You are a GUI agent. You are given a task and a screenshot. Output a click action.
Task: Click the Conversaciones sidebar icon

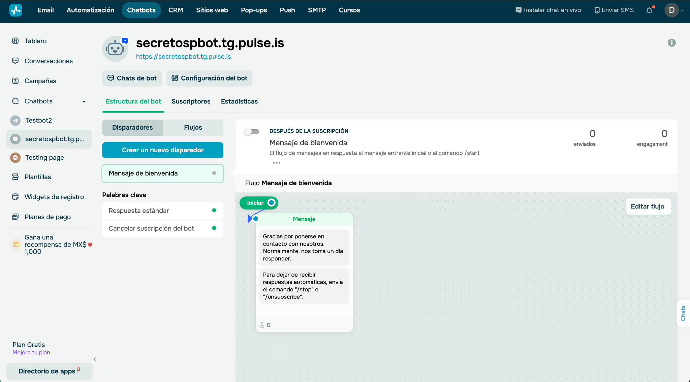tap(15, 61)
